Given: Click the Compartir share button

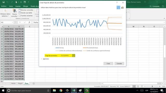Looking at the screenshot, I should (x=155, y=6).
